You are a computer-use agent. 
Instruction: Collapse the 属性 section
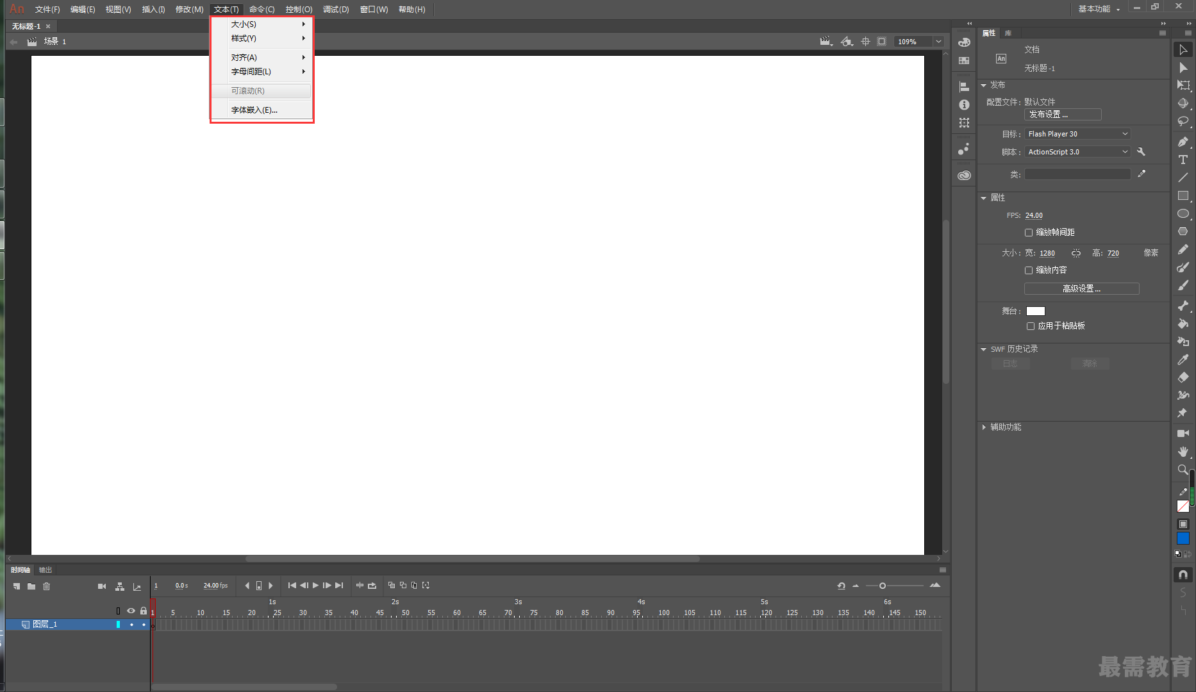984,198
